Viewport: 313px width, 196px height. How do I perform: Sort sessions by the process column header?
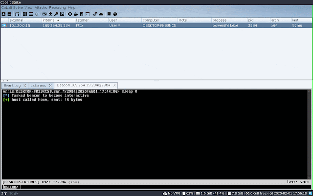(x=229, y=20)
